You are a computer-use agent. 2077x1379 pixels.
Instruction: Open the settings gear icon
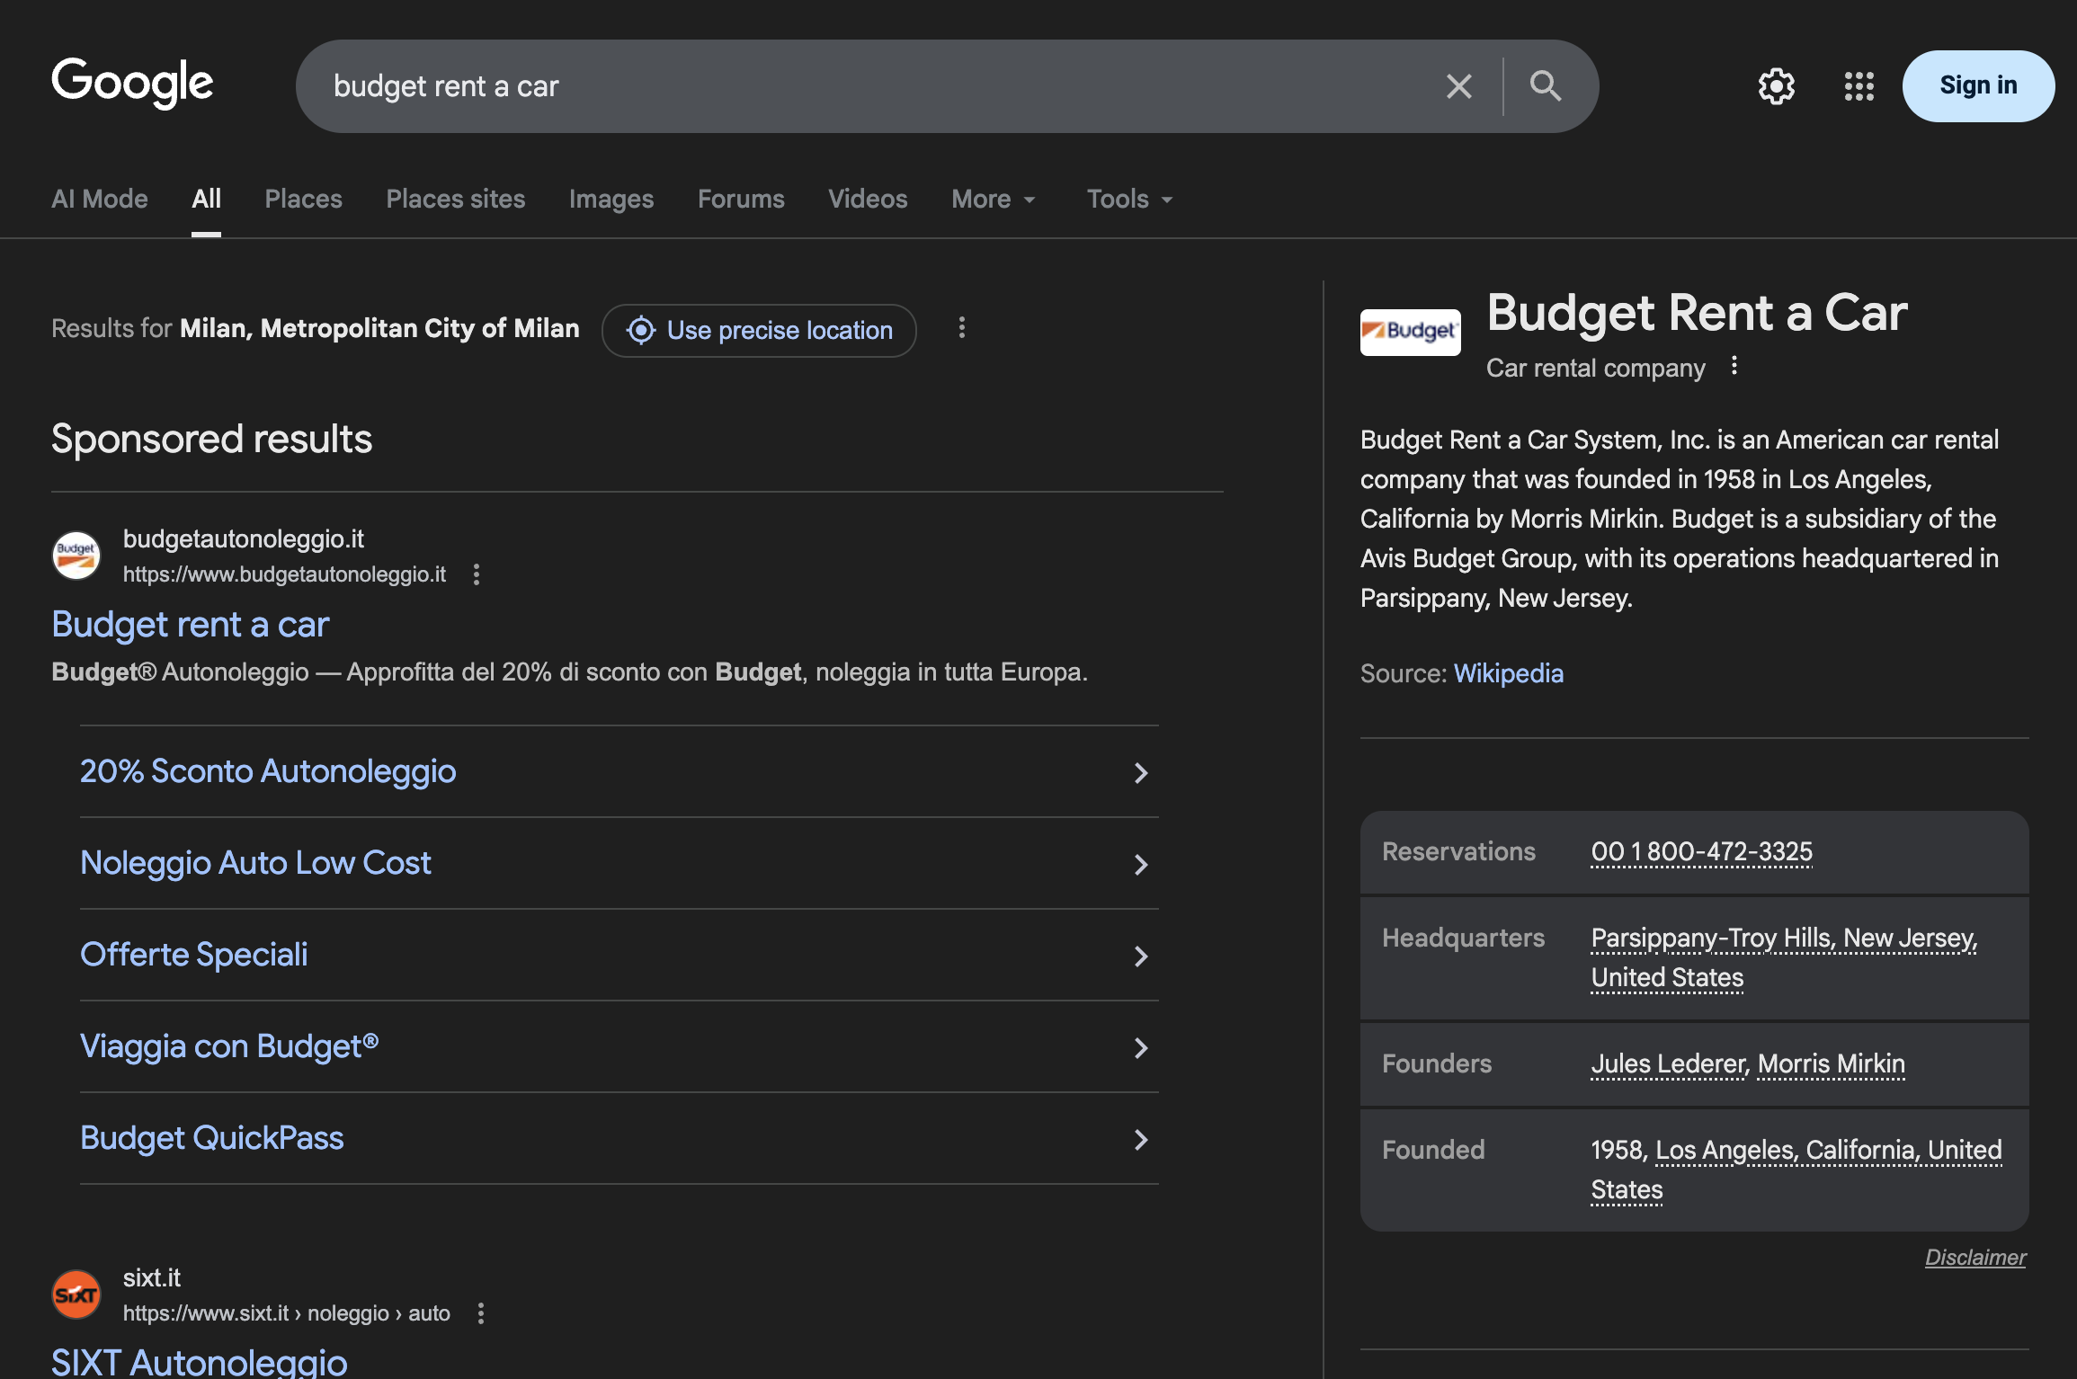(x=1776, y=86)
